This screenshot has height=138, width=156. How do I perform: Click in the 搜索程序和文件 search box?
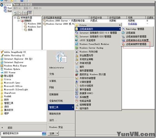point(21,133)
